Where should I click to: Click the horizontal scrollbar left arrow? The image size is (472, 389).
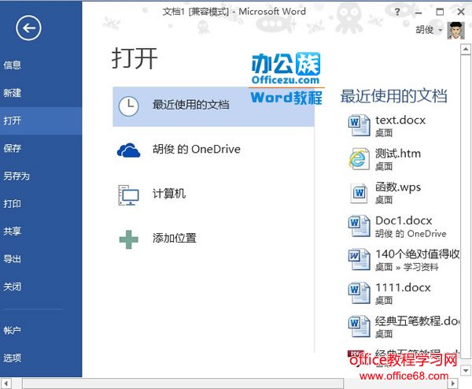click(x=6, y=383)
